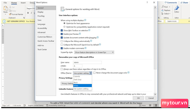
Task: Click the Copy icon in ribbon
Action: pos(10,11)
